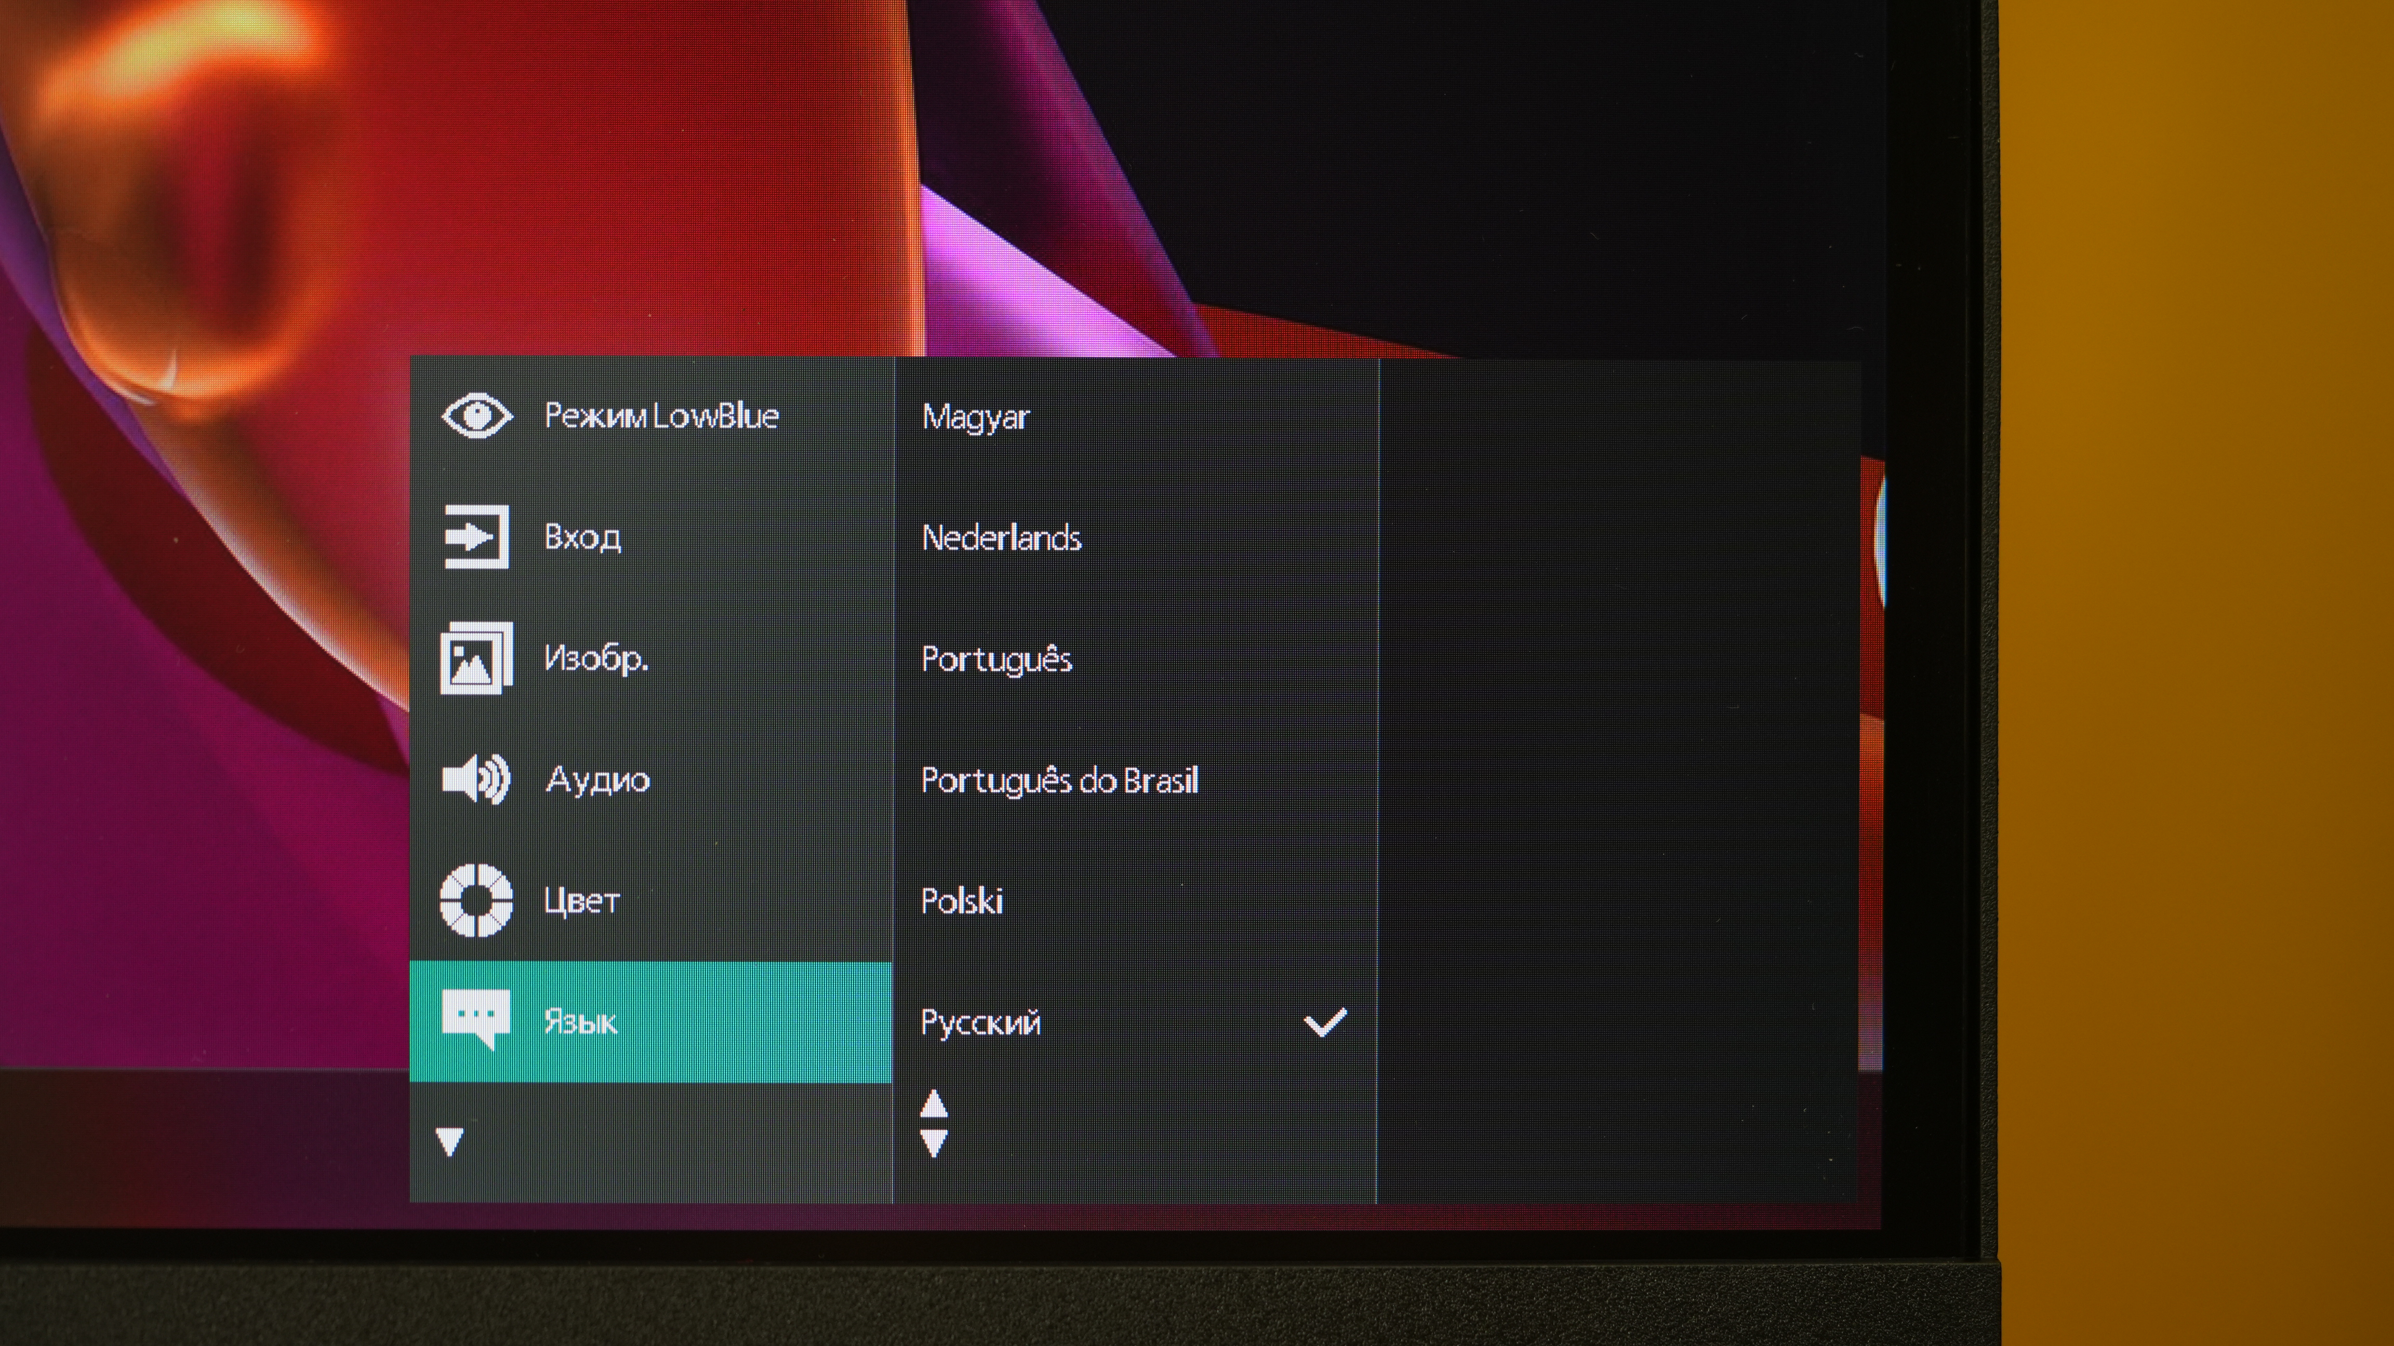Open the Аудио menu entry
Image resolution: width=2394 pixels, height=1346 pixels.
tap(597, 779)
